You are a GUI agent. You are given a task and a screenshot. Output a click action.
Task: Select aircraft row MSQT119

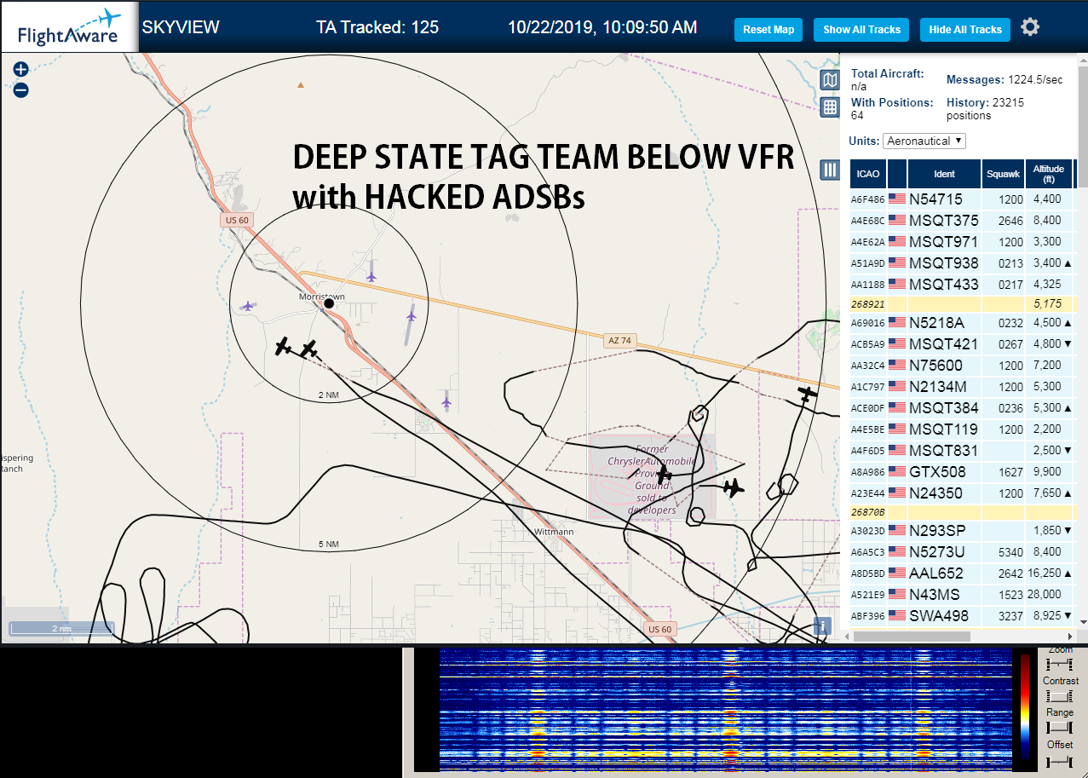tap(962, 429)
